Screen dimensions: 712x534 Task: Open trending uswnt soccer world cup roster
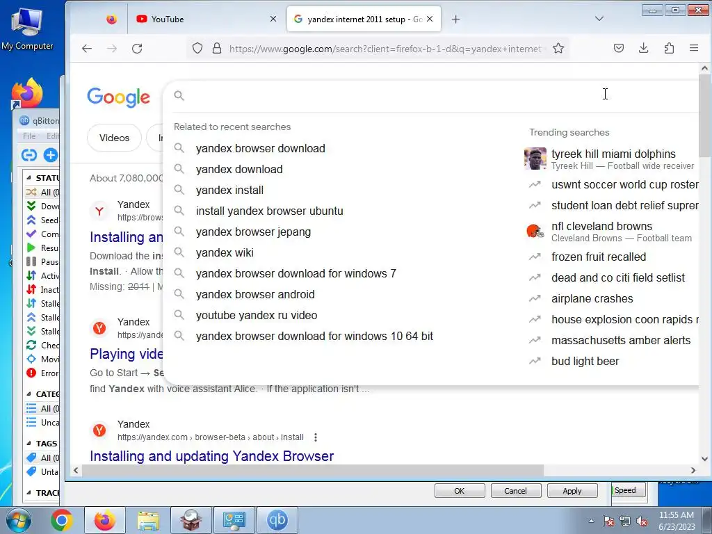point(624,185)
